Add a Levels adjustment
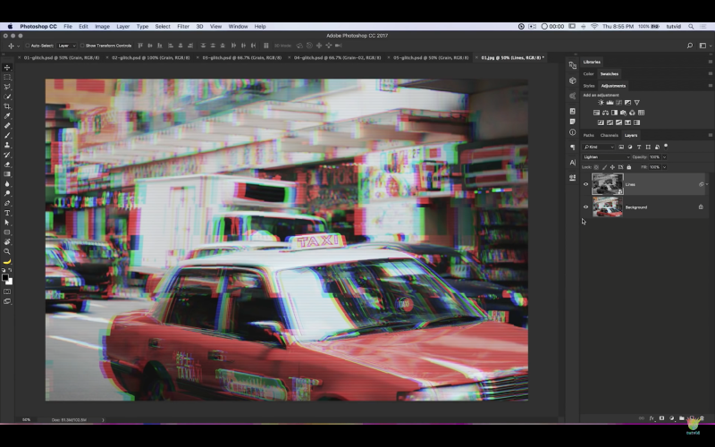 pos(610,103)
